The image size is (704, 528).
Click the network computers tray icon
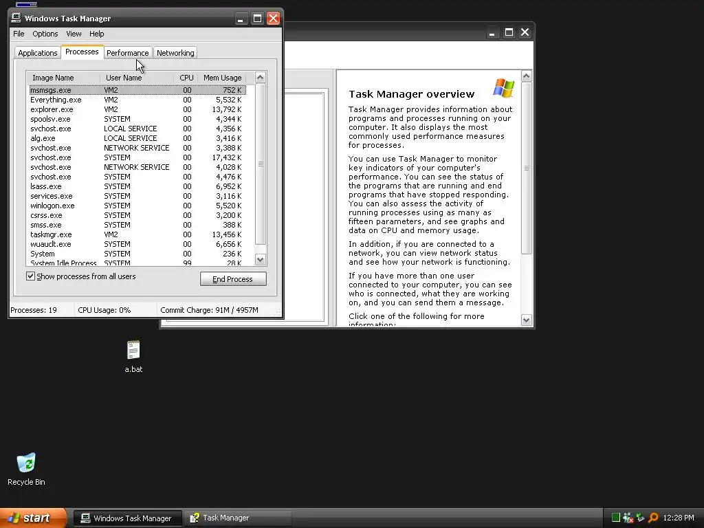628,518
